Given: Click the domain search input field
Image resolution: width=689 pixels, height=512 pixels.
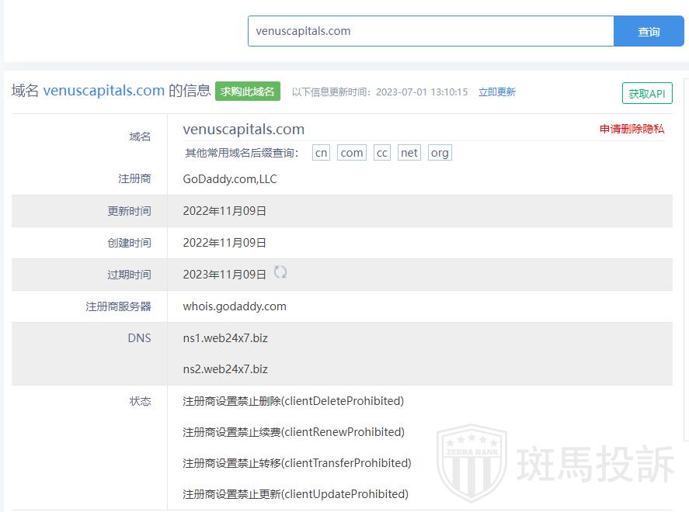Looking at the screenshot, I should pos(431,32).
